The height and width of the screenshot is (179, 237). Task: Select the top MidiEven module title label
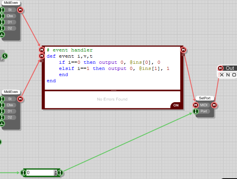pos(10,3)
